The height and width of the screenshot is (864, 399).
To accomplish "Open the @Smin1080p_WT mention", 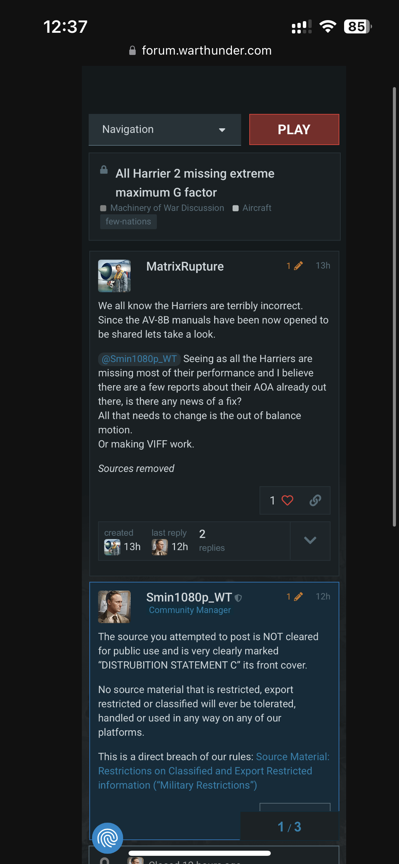I will [x=139, y=359].
